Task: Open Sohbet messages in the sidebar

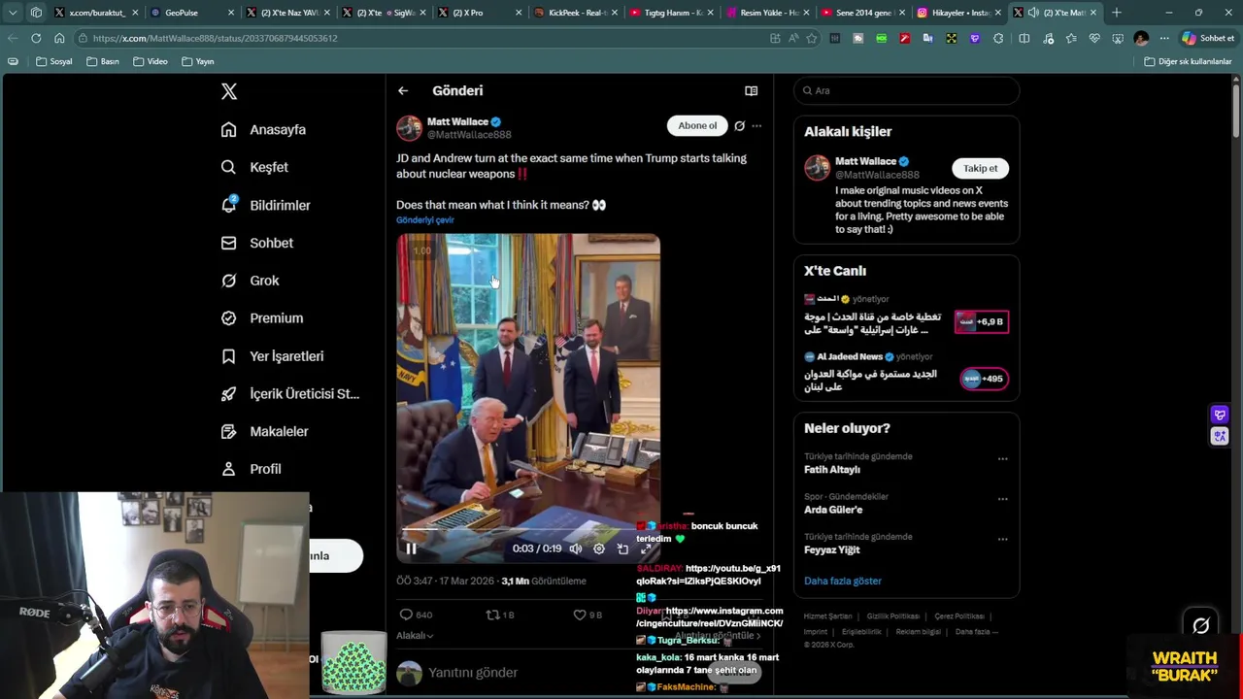Action: click(x=257, y=243)
